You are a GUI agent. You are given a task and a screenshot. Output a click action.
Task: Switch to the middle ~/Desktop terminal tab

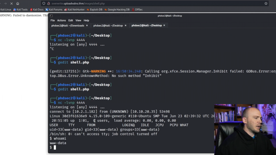(x=108, y=26)
